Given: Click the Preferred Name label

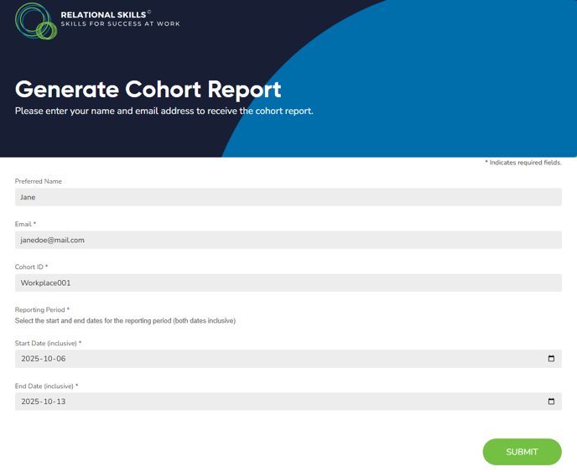Looking at the screenshot, I should click(39, 181).
